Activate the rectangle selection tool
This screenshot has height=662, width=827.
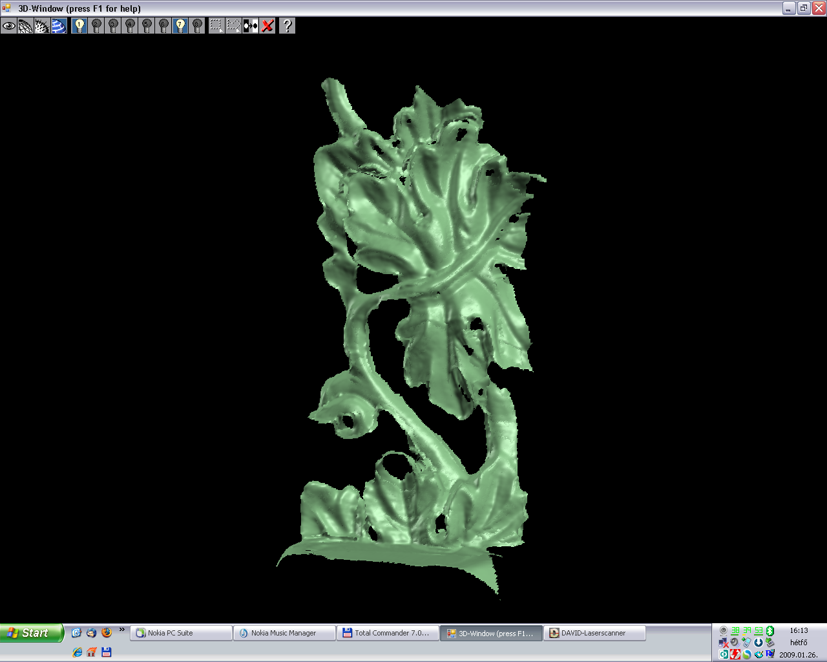click(216, 26)
